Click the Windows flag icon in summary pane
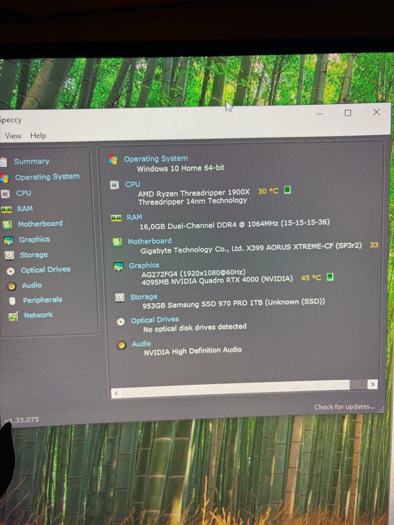 (113, 160)
